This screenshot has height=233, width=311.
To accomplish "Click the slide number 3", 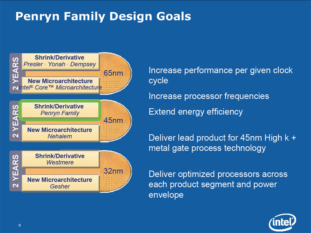I will pos(19,225).
